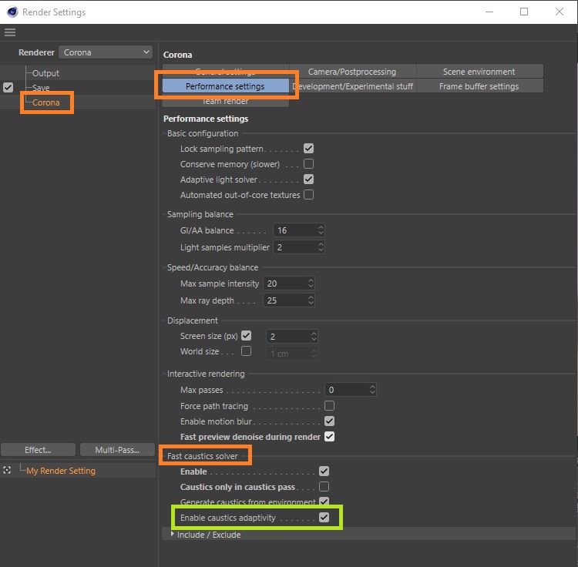Enable Automated out-of-core textures checkbox

tap(308, 195)
